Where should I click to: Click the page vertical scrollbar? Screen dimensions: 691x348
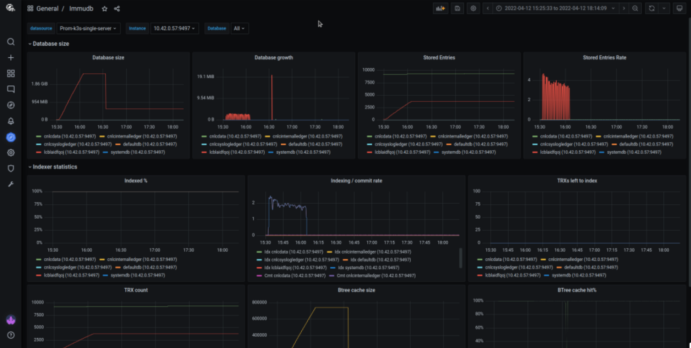coord(689,152)
